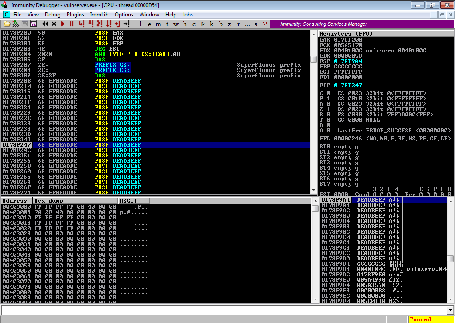The width and height of the screenshot is (455, 323).
Task: Click the Trace into icon
Action: (100, 24)
